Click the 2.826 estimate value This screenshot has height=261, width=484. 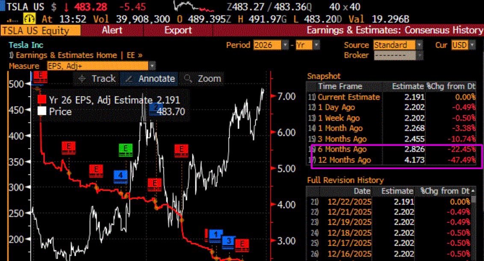[x=414, y=150]
